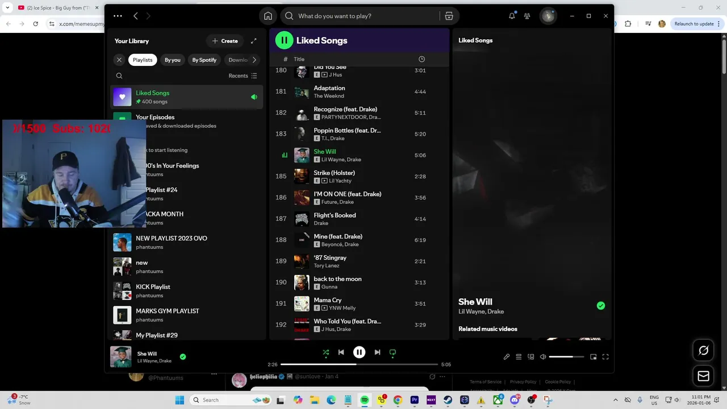This screenshot has height=409, width=727.
Task: Open Premiere Pro from taskbar
Action: [415, 400]
